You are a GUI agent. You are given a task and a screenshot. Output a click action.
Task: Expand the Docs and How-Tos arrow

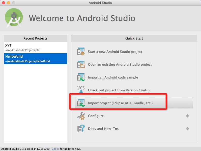coord(187,129)
